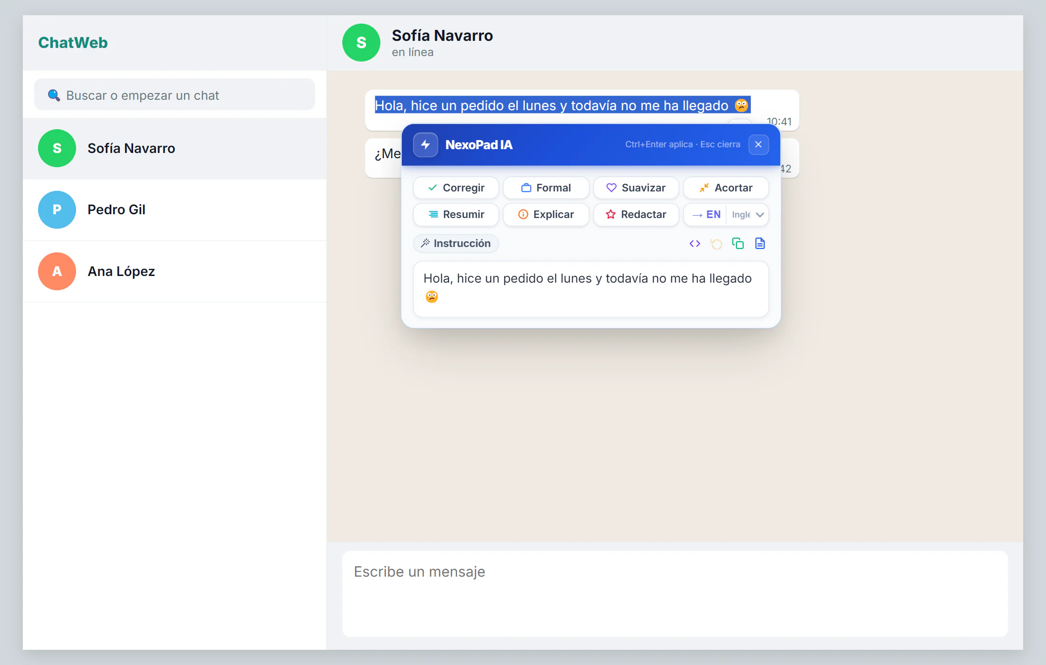Click the Explicar button
This screenshot has width=1046, height=665.
[546, 214]
